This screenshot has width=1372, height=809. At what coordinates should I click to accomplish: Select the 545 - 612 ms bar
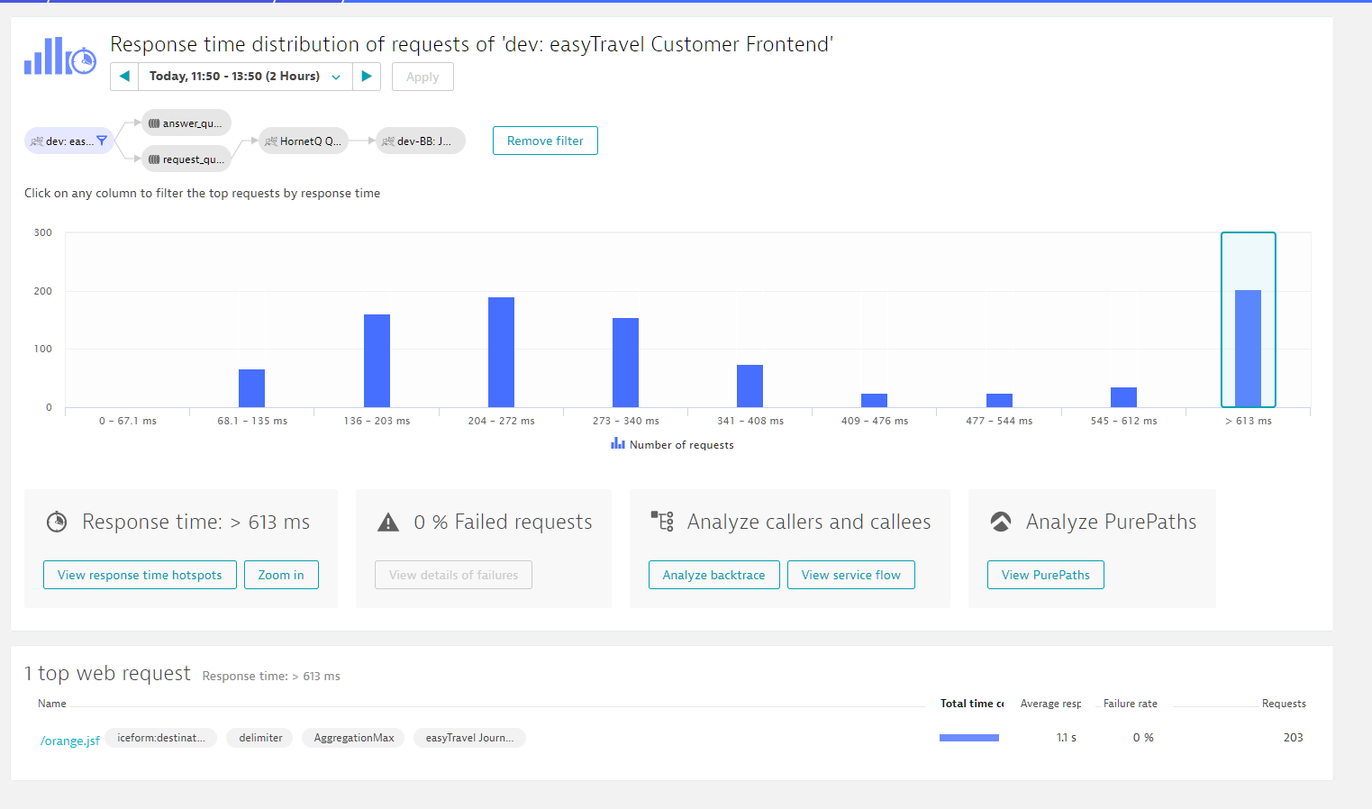(x=1123, y=397)
